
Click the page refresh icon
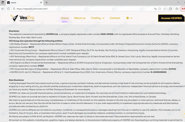pos(8,9)
